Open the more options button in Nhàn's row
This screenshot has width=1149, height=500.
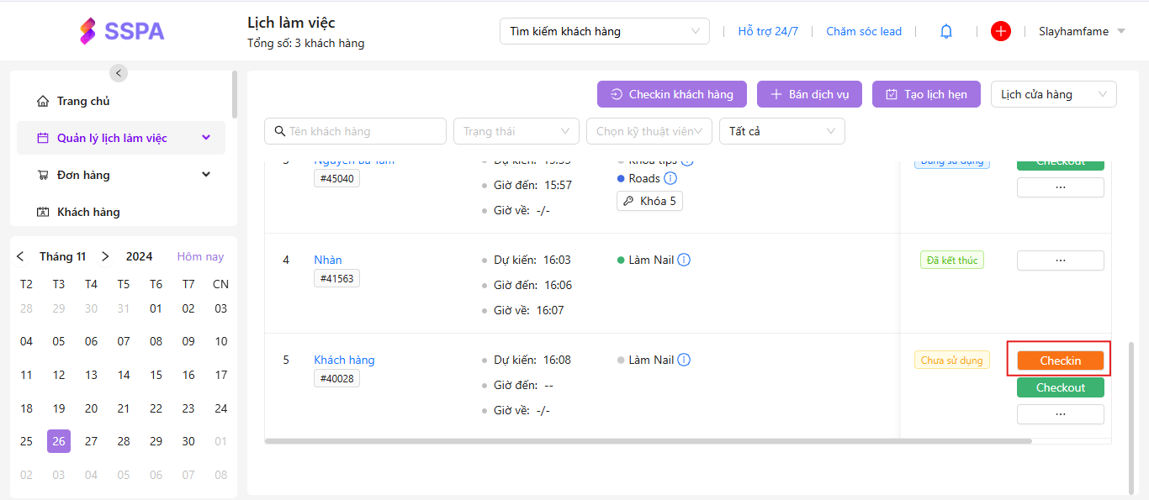tap(1060, 261)
